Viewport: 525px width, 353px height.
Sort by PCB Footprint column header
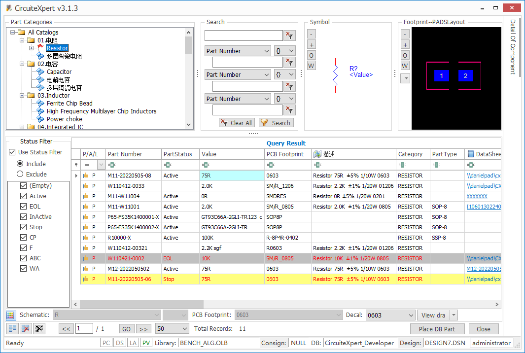pyautogui.click(x=287, y=154)
